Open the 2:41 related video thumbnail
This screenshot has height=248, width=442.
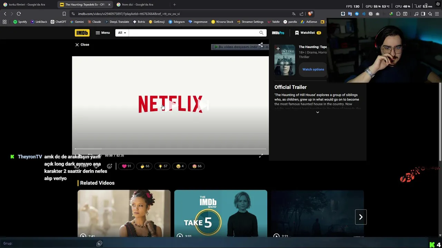124,214
